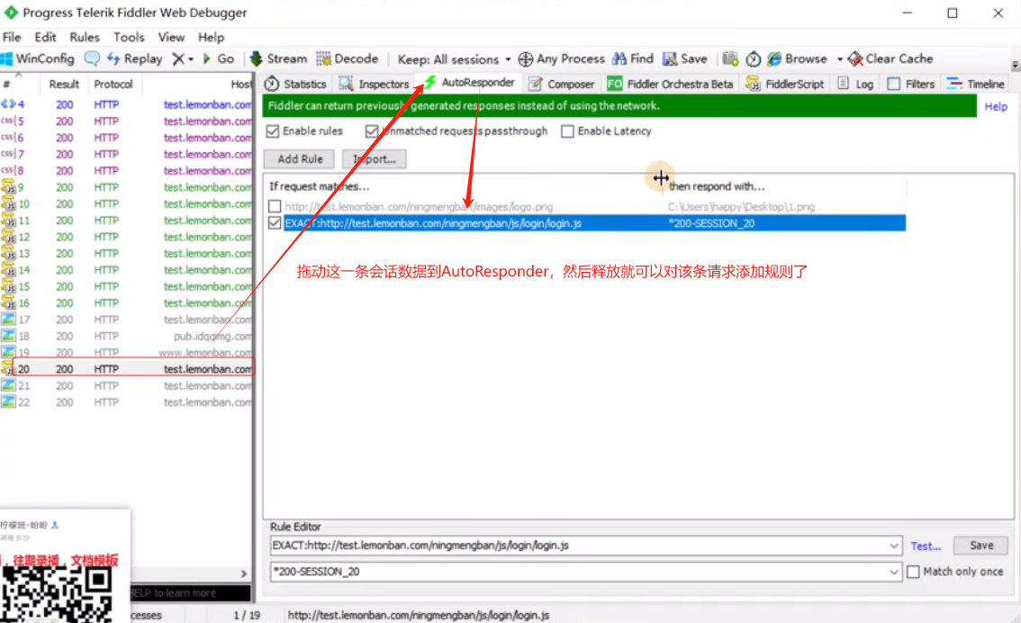The width and height of the screenshot is (1021, 623).
Task: Open Find sessions binoculars tool
Action: [632, 59]
